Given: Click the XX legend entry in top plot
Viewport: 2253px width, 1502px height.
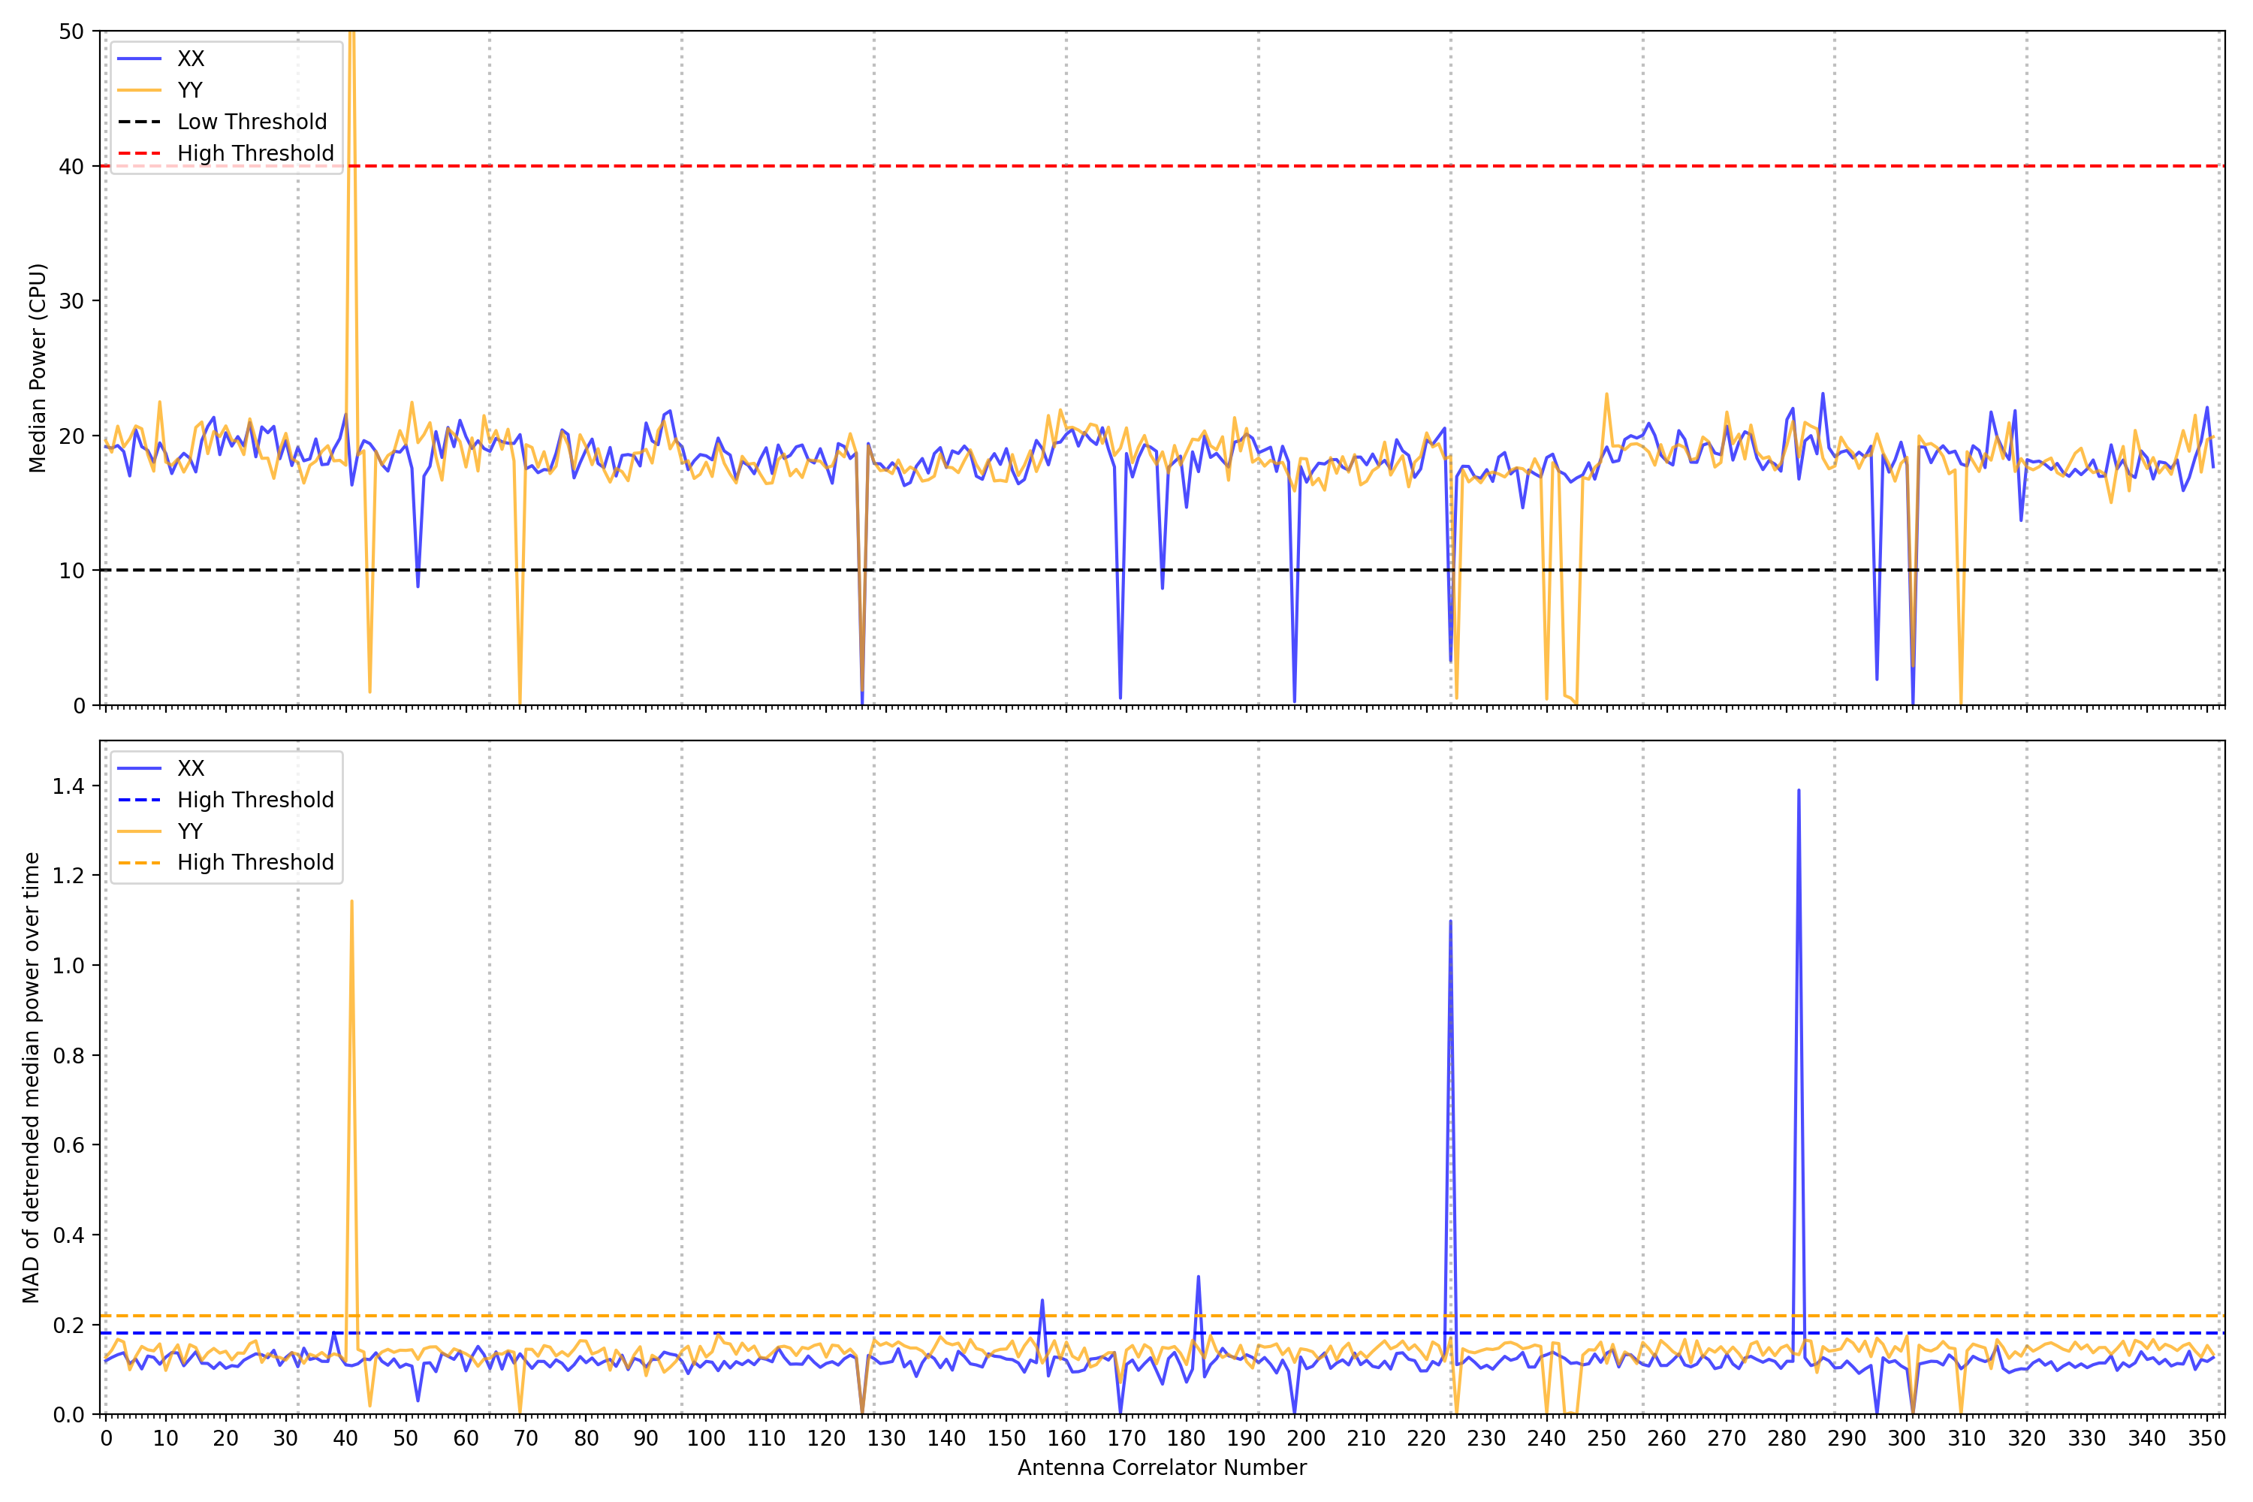Looking at the screenshot, I should pos(190,59).
